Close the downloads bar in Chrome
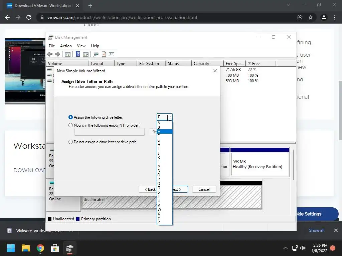 pos(336,230)
